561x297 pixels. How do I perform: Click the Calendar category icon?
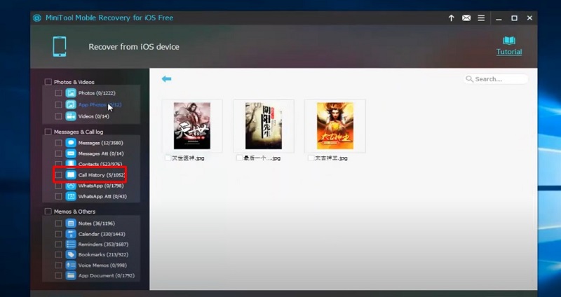[71, 233]
